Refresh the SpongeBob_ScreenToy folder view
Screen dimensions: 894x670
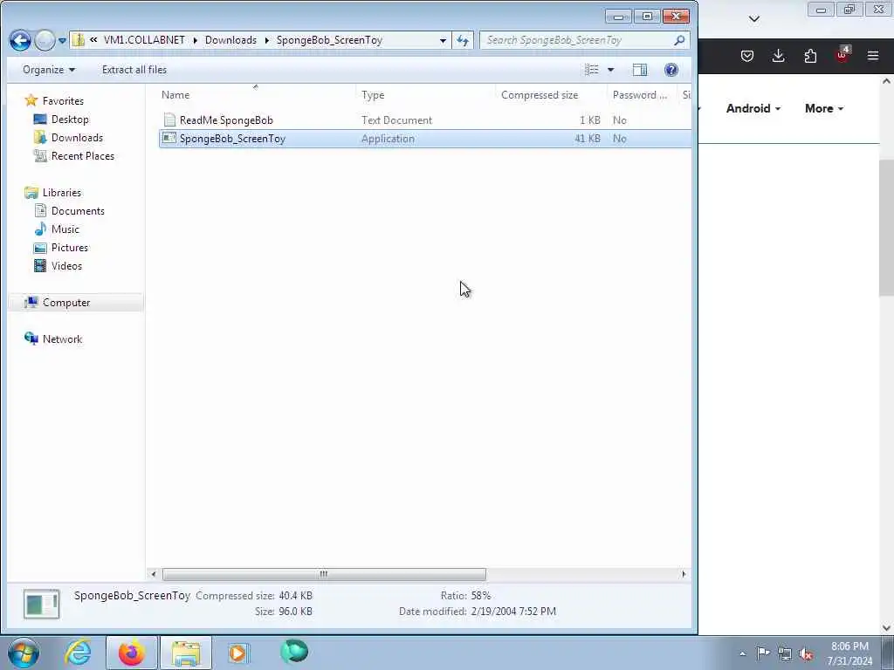pos(463,40)
